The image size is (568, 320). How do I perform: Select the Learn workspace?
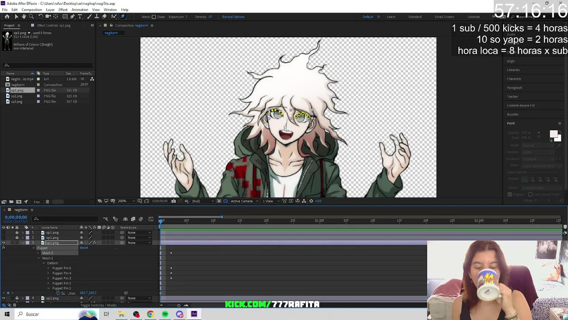pos(391,17)
